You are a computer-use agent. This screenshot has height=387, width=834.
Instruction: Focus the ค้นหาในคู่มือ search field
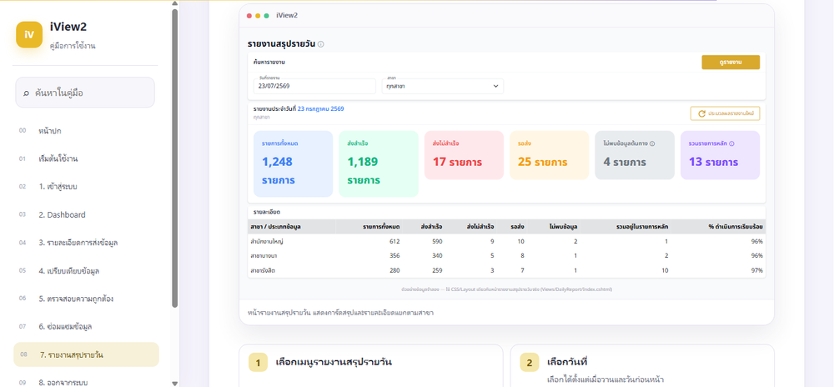pos(85,93)
